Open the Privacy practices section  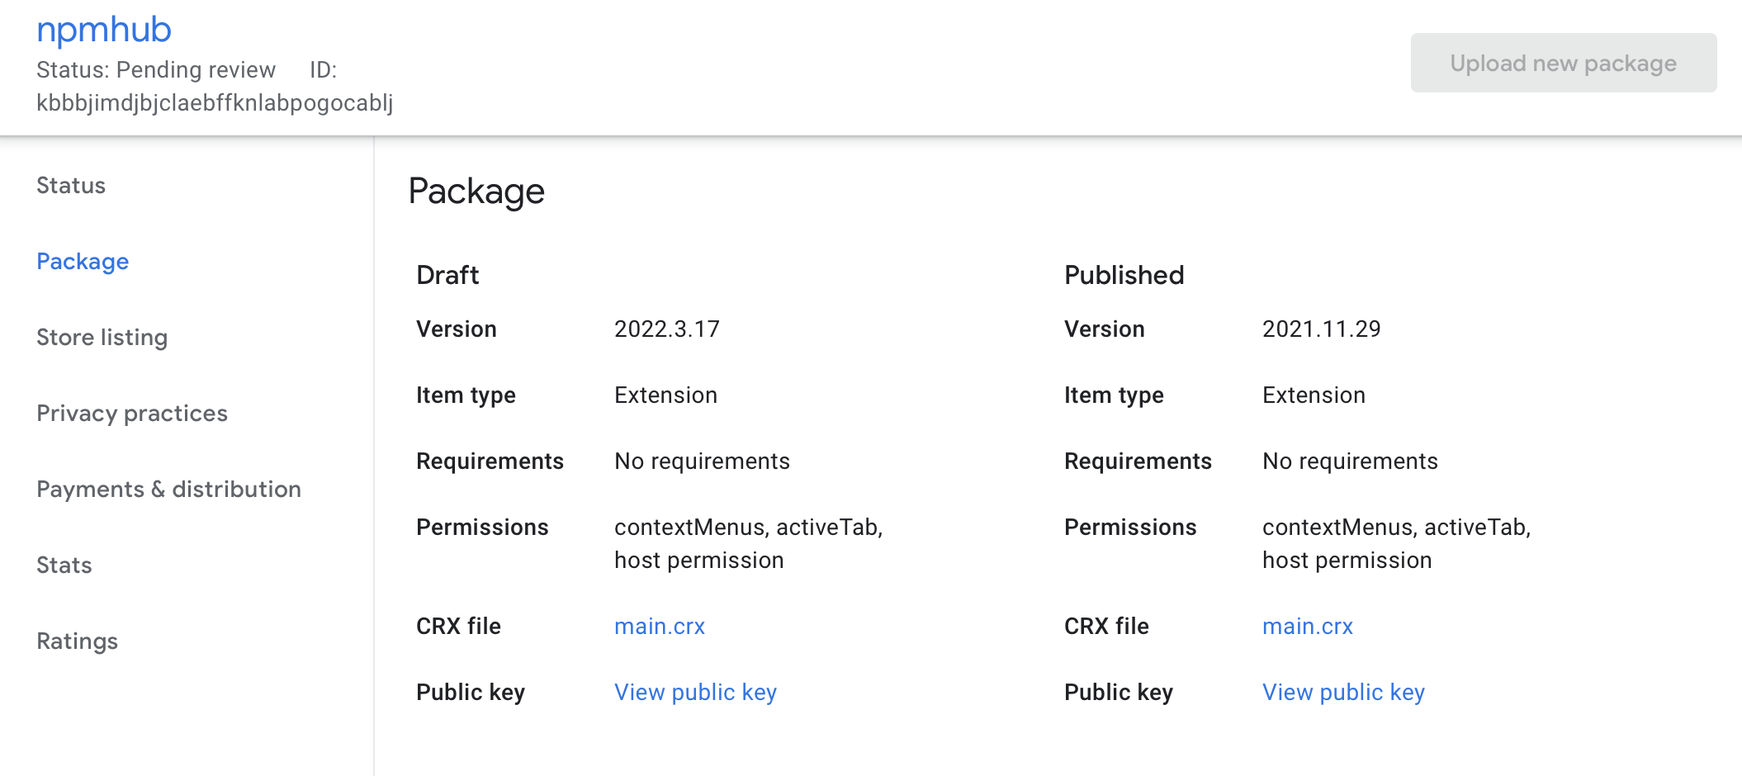[132, 414]
